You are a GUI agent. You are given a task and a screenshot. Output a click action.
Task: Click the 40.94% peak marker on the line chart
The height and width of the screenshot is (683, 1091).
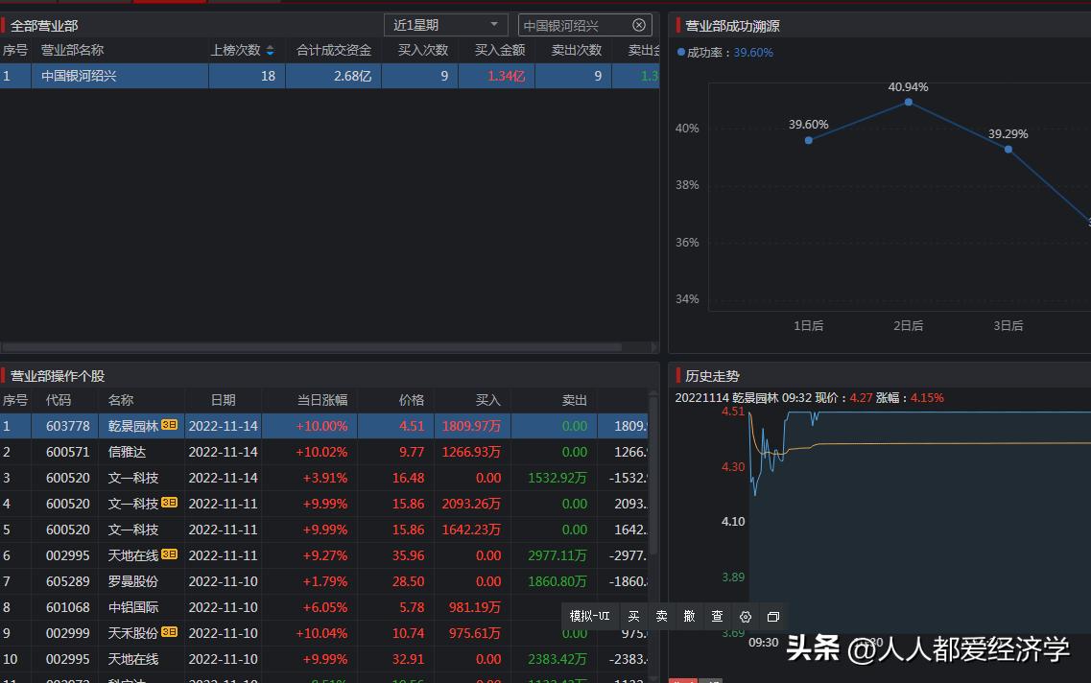908,102
